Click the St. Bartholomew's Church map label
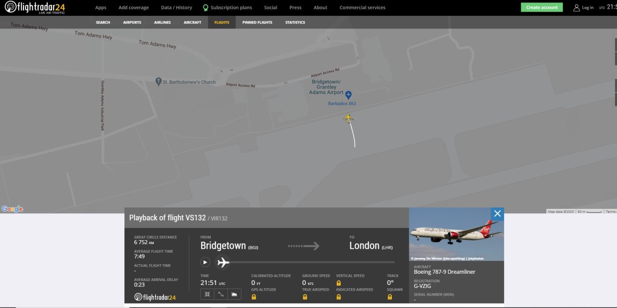The width and height of the screenshot is (617, 308). point(189,82)
